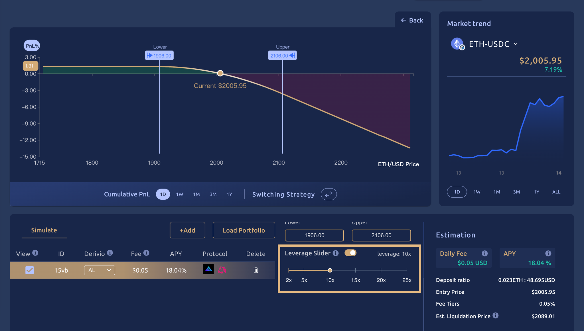Screen dimensions: 584x331
Task: Select 1M cumulative PnL period
Action: pyautogui.click(x=196, y=194)
